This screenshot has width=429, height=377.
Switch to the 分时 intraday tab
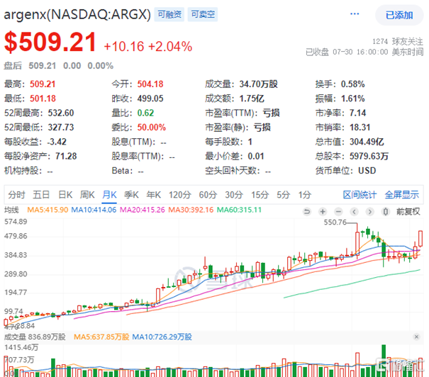[x=16, y=195]
